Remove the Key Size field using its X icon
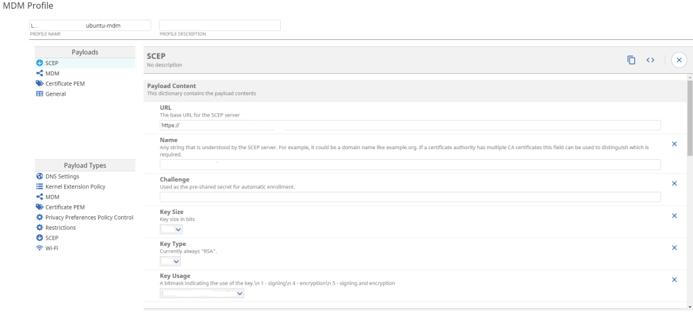Screen dimensions: 693x313 tap(674, 215)
